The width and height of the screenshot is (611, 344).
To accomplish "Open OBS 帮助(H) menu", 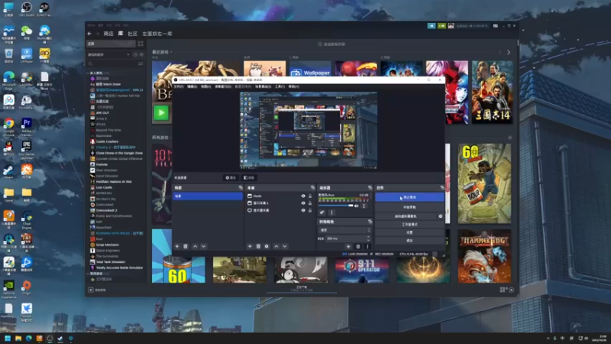I will click(x=294, y=86).
